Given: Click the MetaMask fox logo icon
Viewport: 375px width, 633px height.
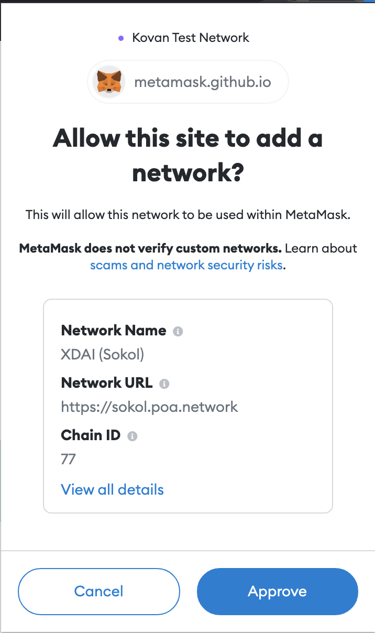Looking at the screenshot, I should (109, 82).
